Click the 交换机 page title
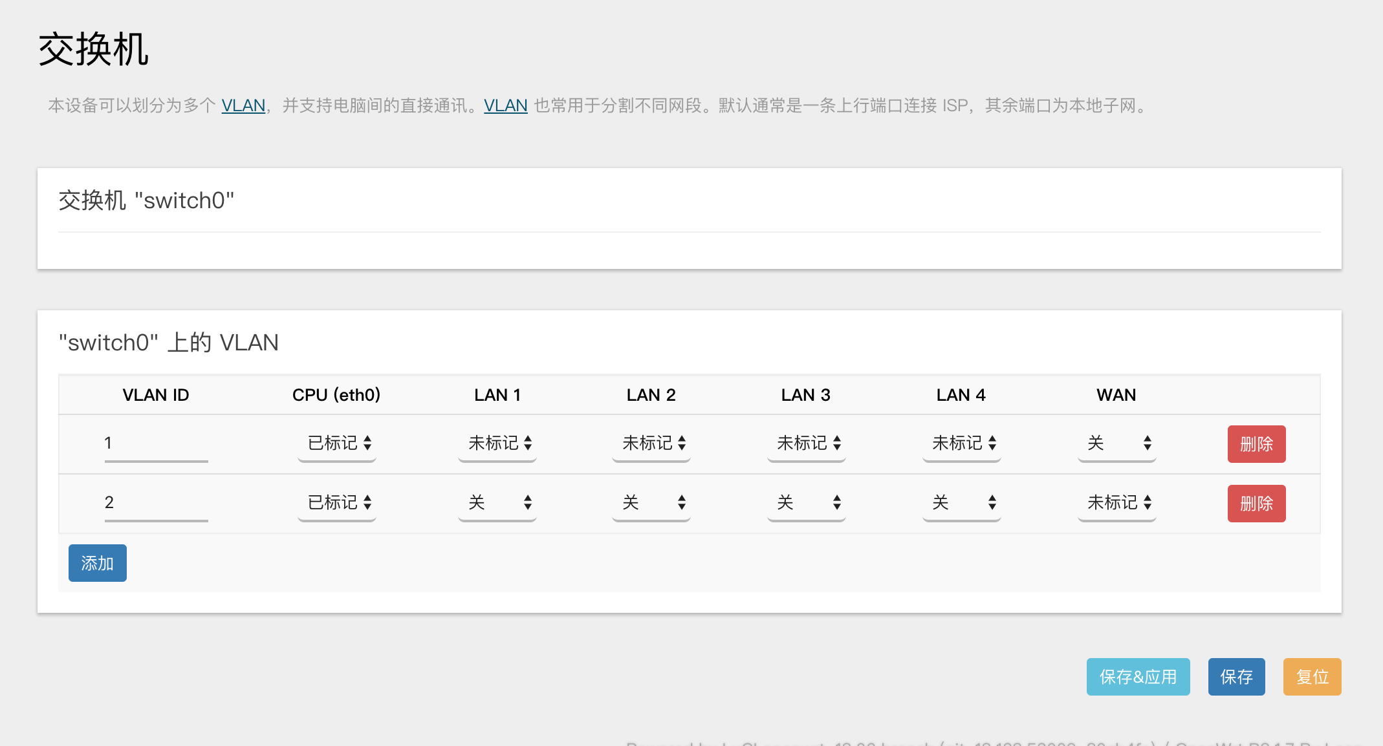This screenshot has width=1383, height=746. pyautogui.click(x=94, y=50)
